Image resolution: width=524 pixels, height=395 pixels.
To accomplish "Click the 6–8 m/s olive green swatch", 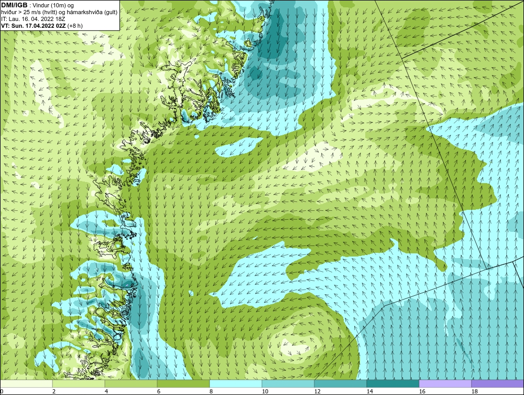I will pos(183,383).
